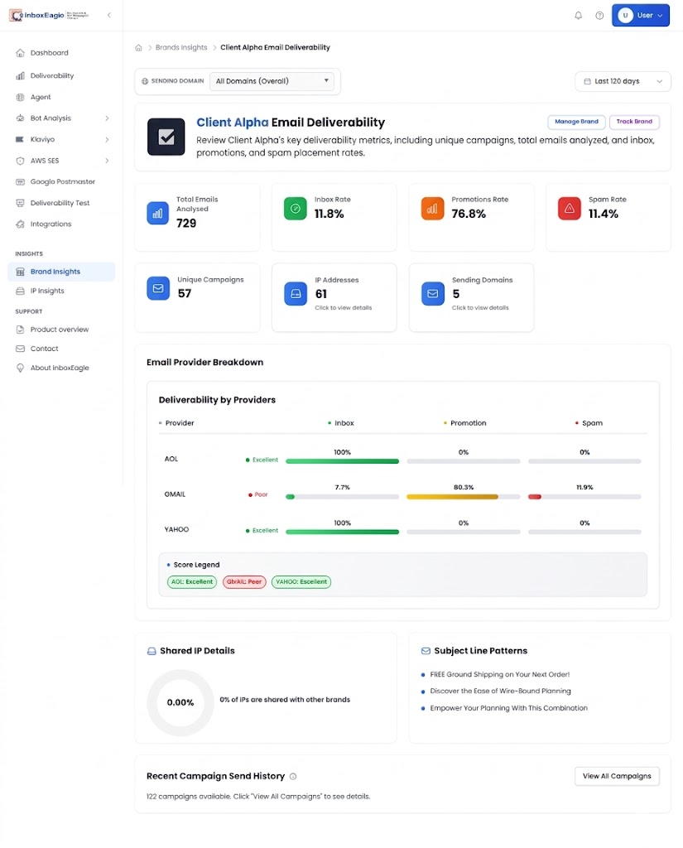
Task: Expand Bot Analysis submenu chevron
Action: point(107,118)
